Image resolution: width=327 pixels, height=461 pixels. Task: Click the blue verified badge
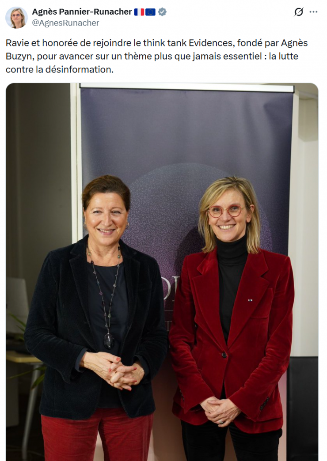tap(162, 12)
